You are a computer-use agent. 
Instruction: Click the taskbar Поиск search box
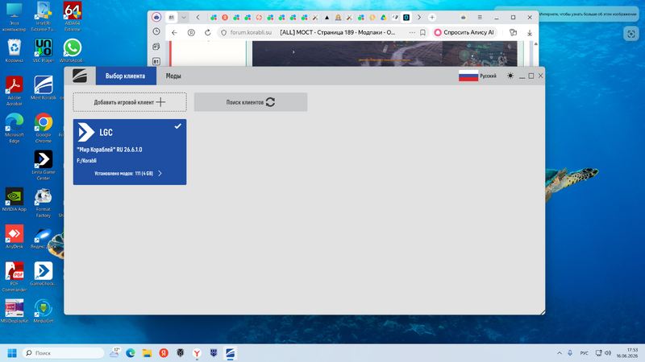64,353
